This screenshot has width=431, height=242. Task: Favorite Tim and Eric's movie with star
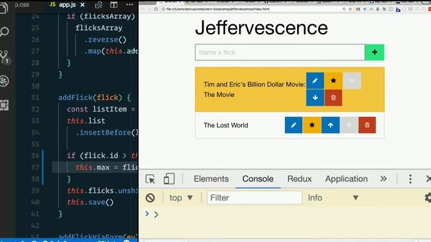click(x=333, y=81)
